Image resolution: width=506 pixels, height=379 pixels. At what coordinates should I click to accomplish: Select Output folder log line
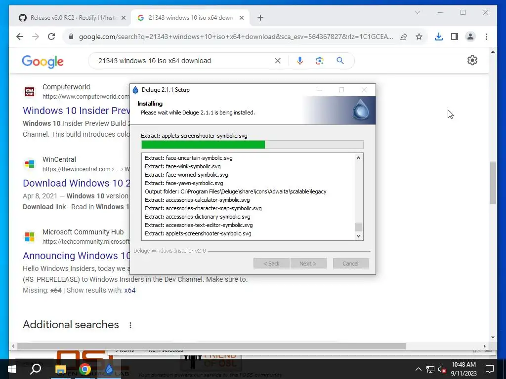236,191
